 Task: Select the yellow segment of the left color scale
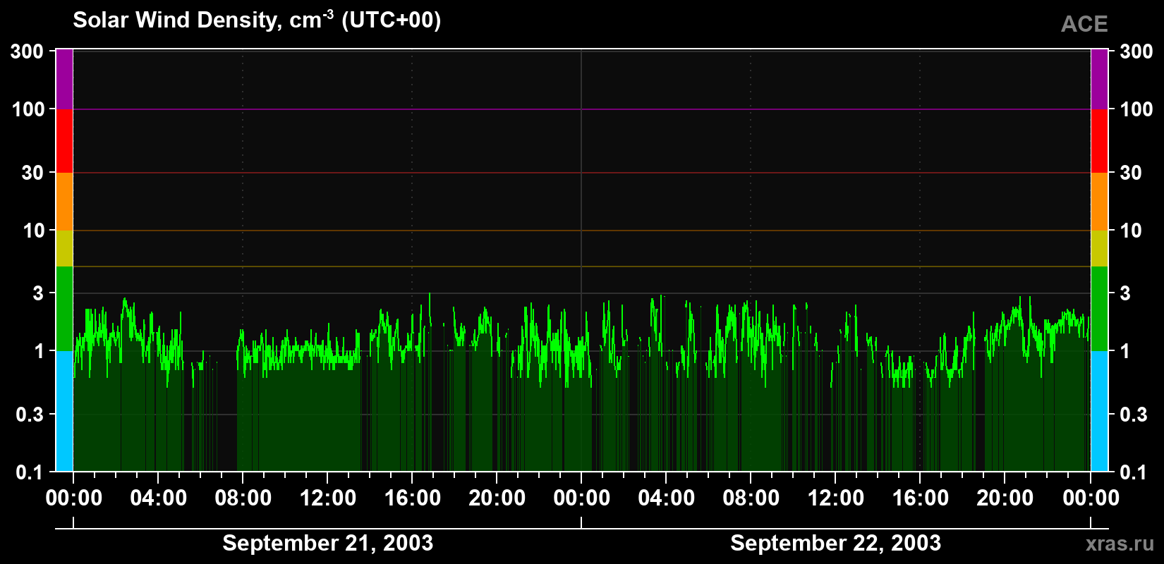click(64, 248)
